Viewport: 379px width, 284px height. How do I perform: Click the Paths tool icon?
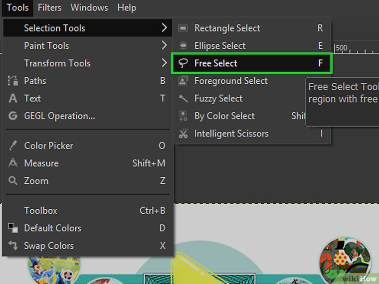[13, 81]
